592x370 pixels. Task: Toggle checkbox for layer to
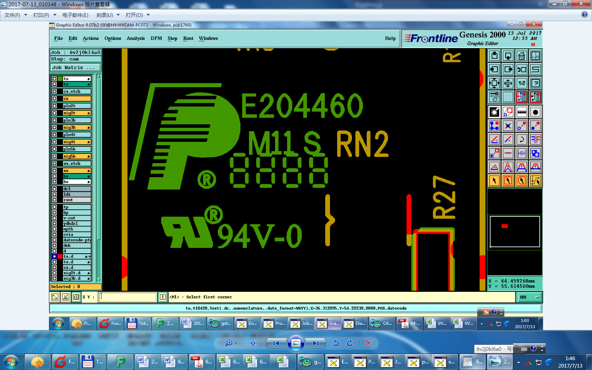(54, 79)
